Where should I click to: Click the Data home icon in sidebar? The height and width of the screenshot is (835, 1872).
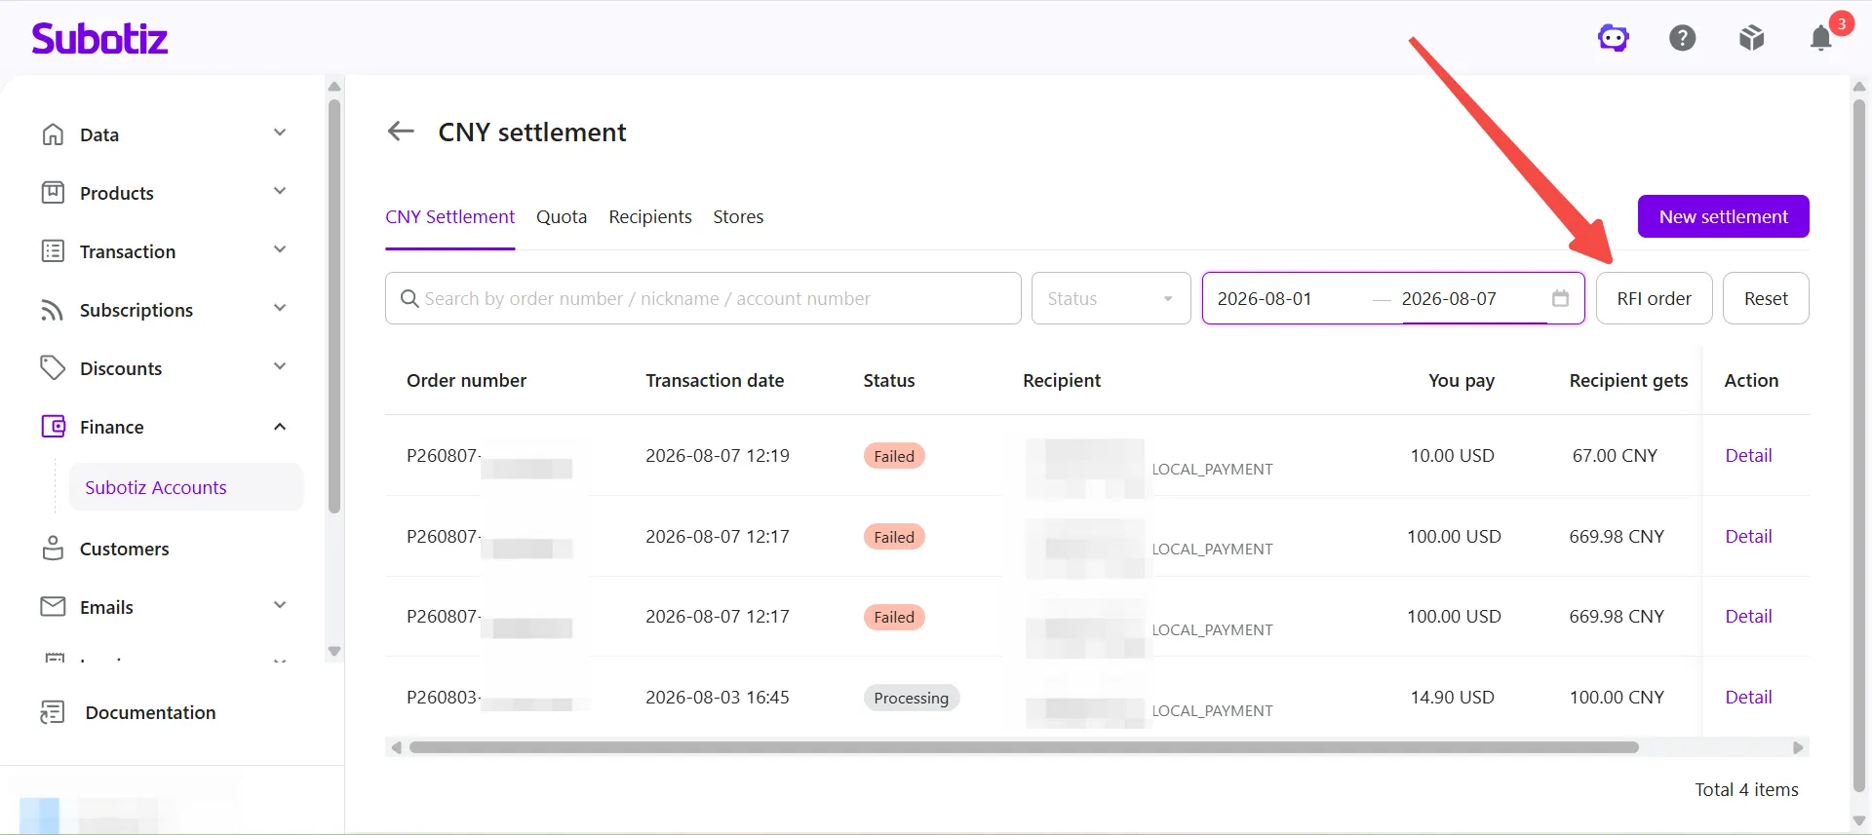click(x=53, y=134)
